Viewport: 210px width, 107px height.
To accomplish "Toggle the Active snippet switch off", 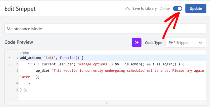I will 177,9.
